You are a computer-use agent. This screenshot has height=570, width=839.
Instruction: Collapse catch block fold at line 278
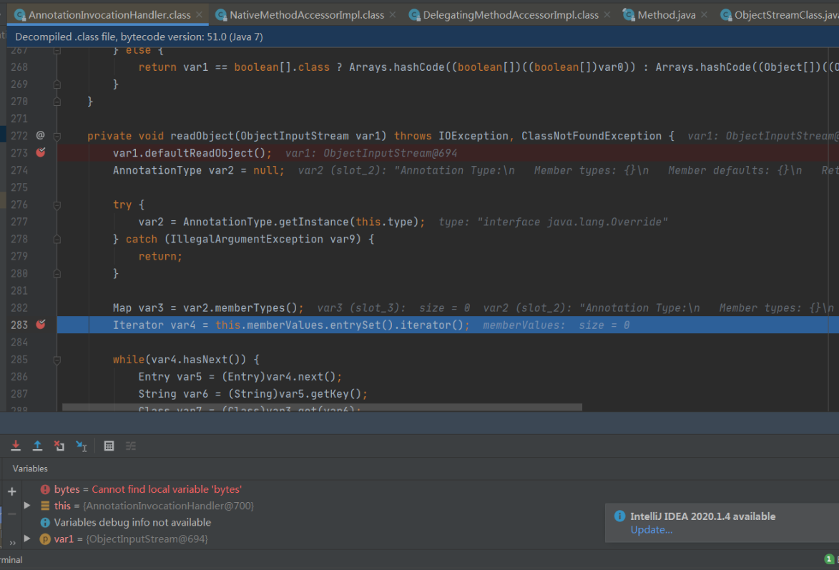pyautogui.click(x=57, y=240)
